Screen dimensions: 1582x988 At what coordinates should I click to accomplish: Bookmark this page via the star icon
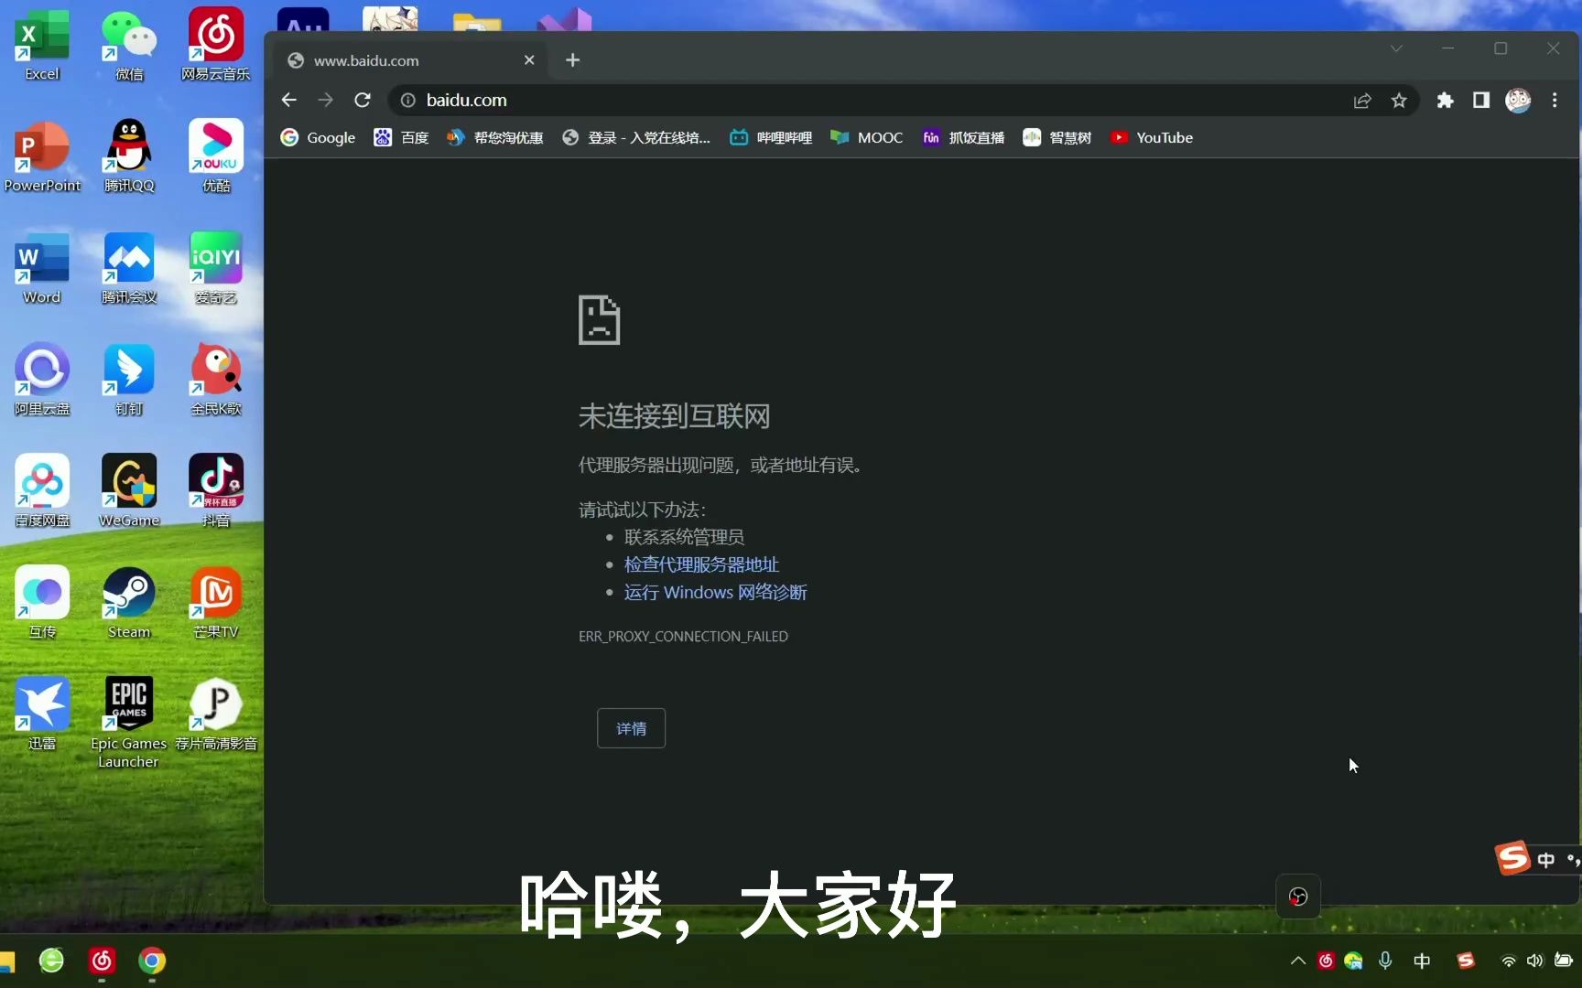tap(1399, 101)
